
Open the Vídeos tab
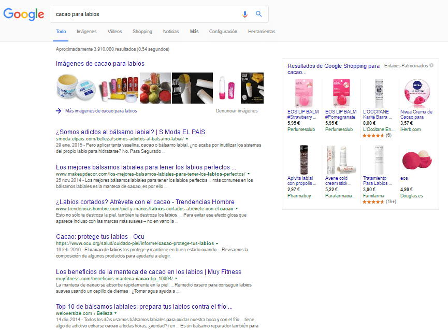point(114,32)
